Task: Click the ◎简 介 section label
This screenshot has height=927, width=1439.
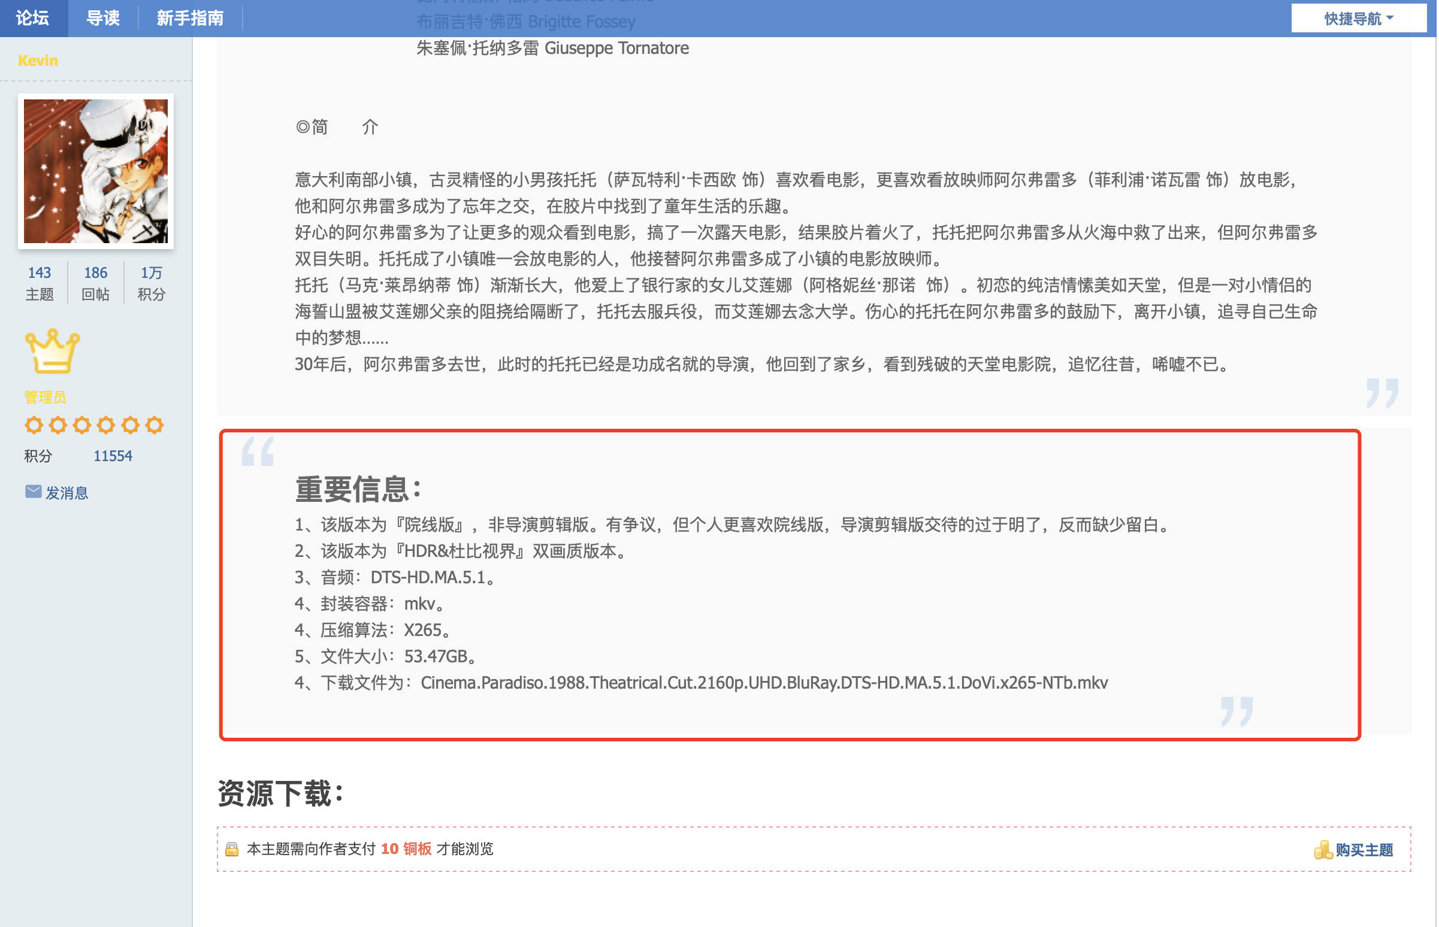Action: (337, 127)
